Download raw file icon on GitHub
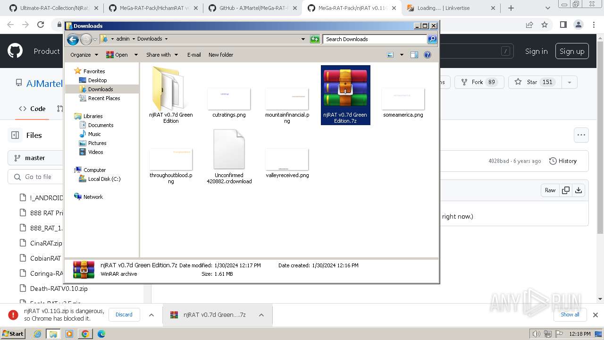Viewport: 604px width, 340px height. (x=579, y=190)
